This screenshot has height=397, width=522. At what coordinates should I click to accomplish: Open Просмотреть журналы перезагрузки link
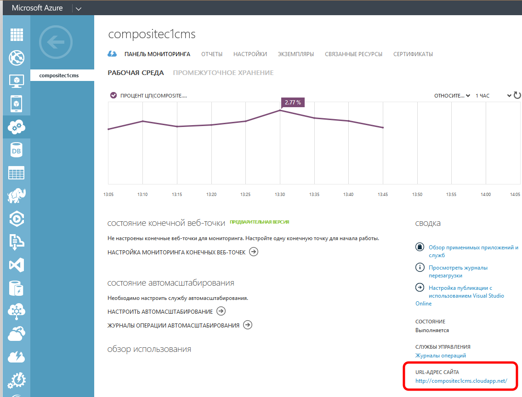click(458, 271)
